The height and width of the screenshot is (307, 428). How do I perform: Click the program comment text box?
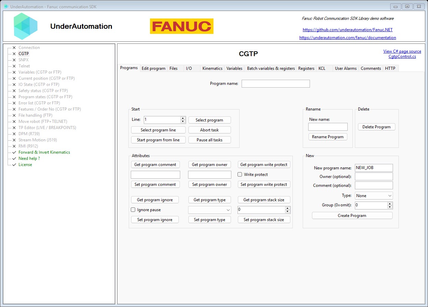coord(155,175)
